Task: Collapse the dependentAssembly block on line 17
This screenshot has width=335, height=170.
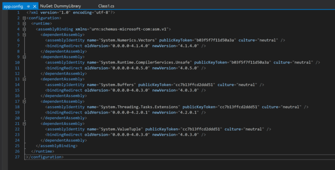Action: [24, 101]
